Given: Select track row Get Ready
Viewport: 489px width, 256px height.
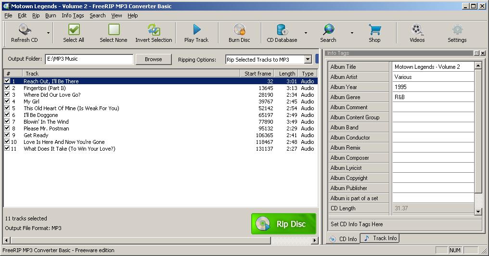Looking at the screenshot, I should [x=161, y=135].
